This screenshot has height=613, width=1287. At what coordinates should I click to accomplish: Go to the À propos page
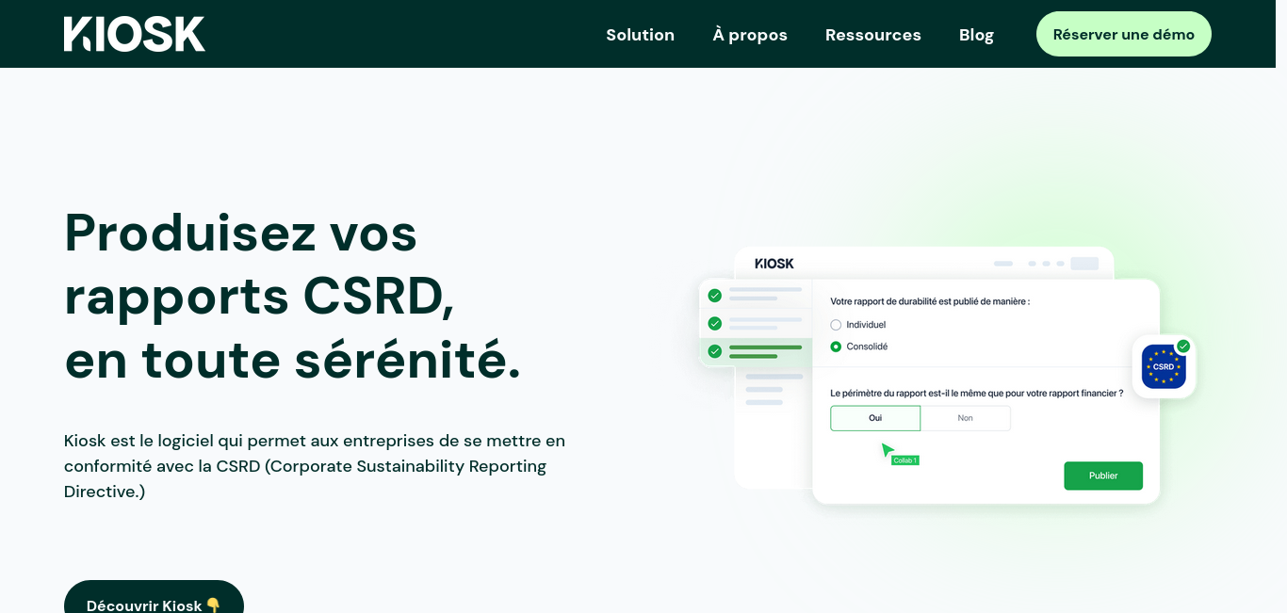coord(750,35)
